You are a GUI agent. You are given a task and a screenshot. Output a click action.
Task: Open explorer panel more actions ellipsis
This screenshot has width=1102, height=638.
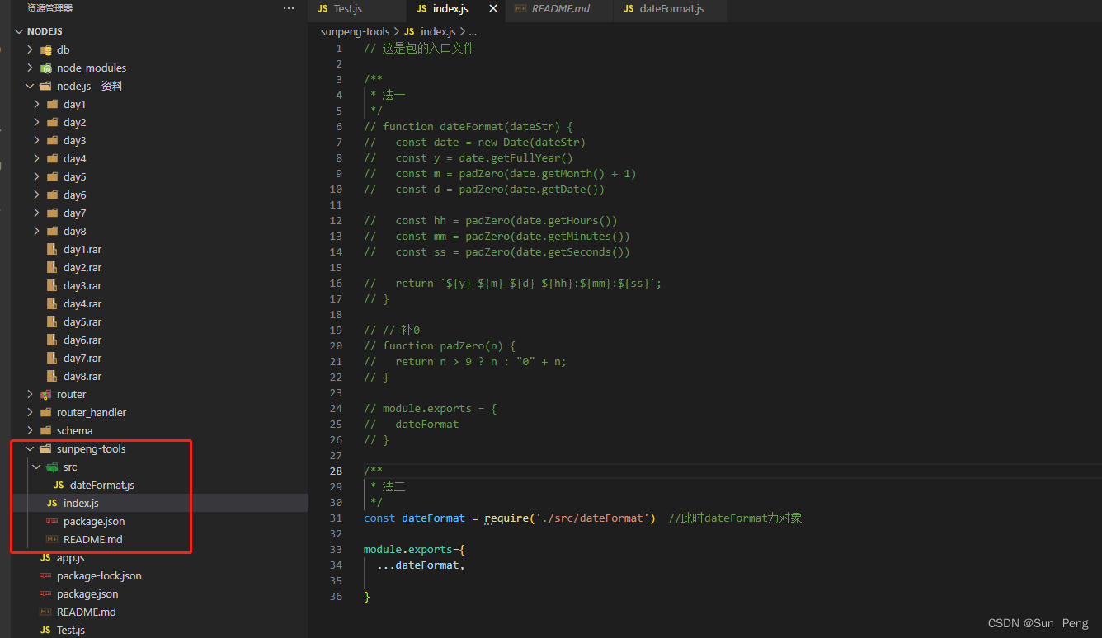288,8
